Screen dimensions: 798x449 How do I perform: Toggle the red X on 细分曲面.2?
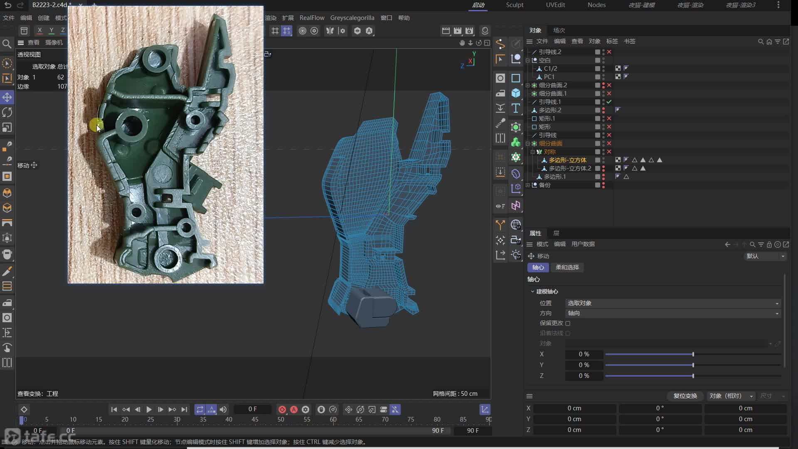tap(609, 85)
